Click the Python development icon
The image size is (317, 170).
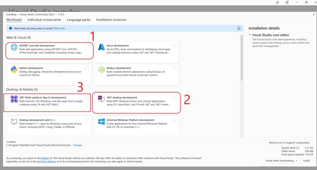[14, 70]
